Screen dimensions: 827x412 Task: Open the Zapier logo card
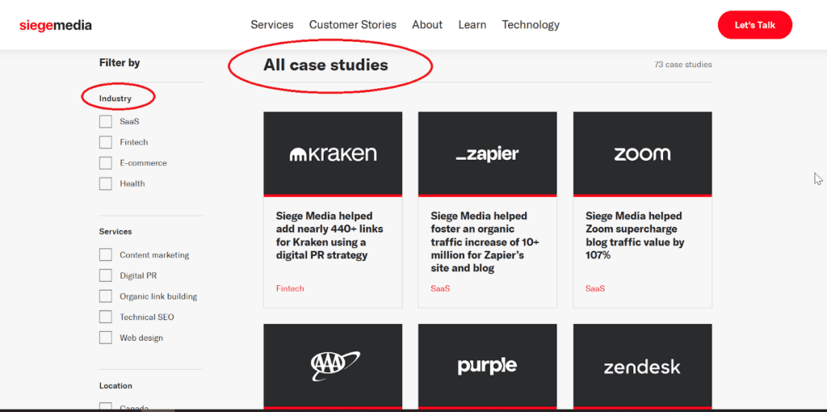487,153
